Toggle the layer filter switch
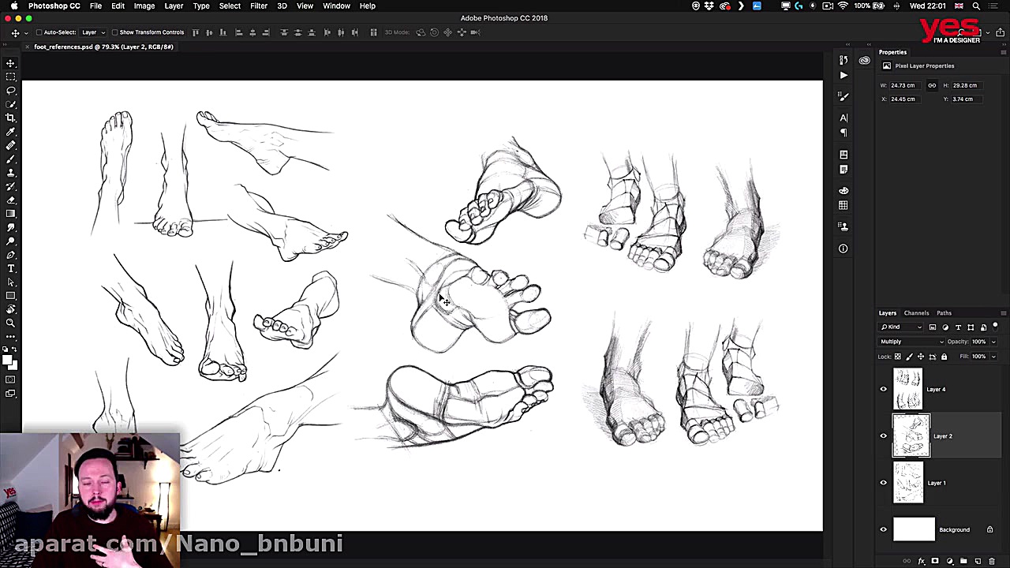The height and width of the screenshot is (568, 1010). coord(995,327)
